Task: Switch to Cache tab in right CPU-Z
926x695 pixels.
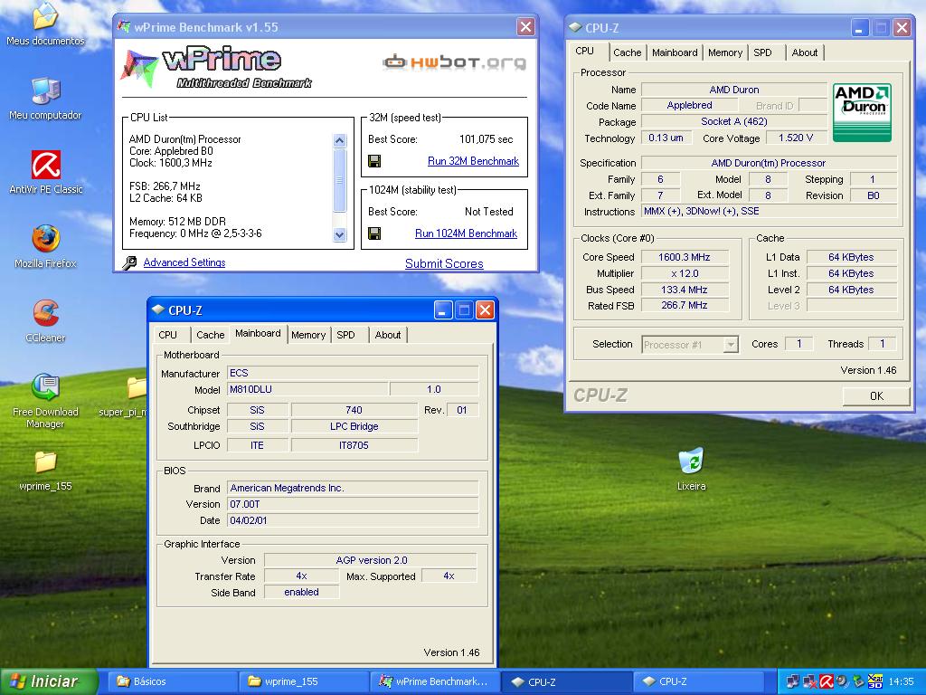Action: click(x=628, y=52)
